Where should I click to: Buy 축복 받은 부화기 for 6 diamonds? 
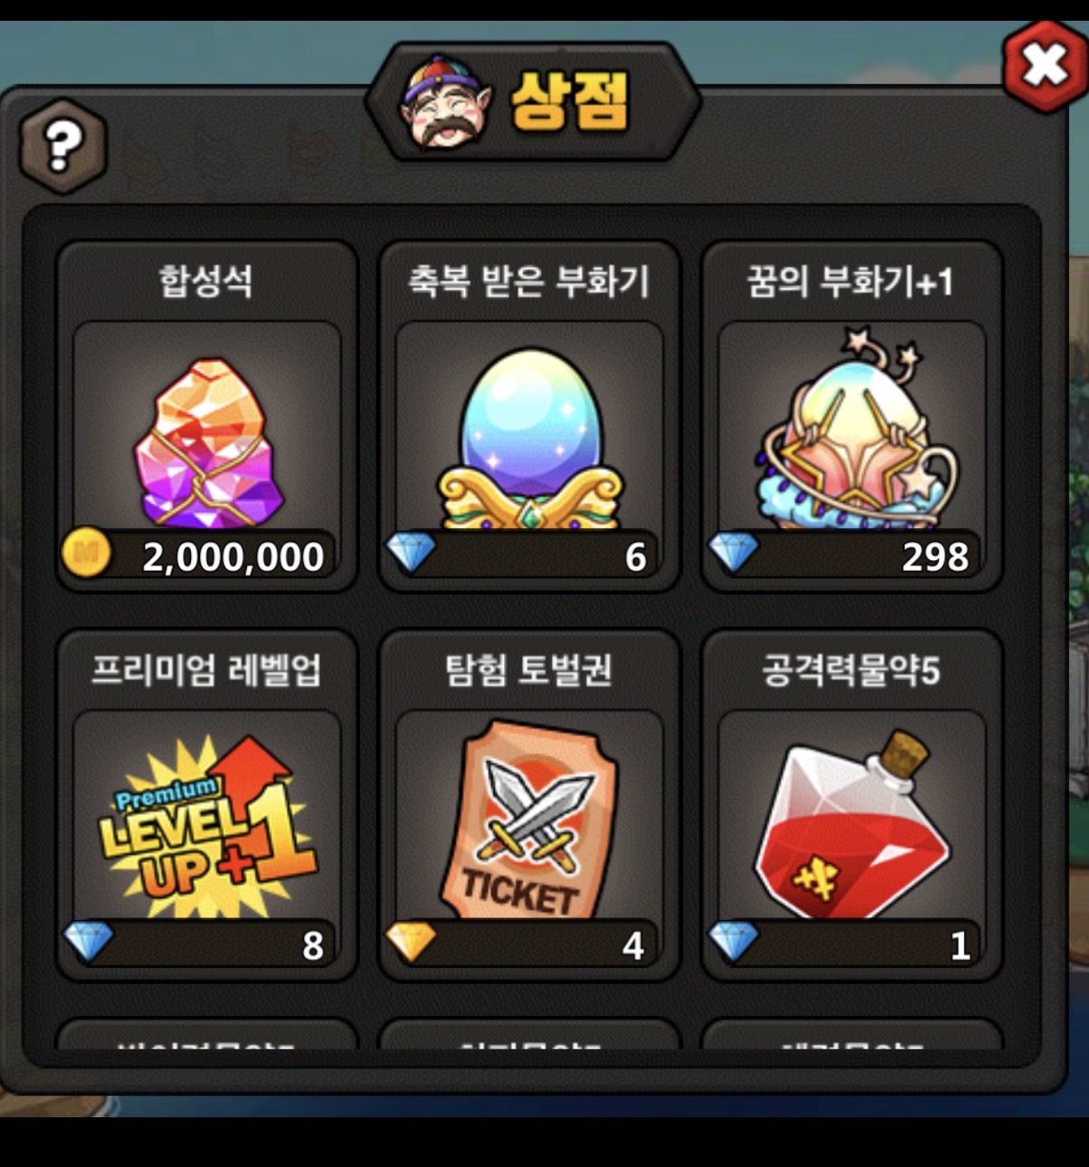522,555
